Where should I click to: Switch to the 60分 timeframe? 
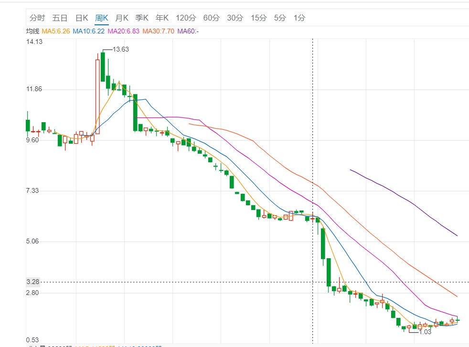pos(211,18)
